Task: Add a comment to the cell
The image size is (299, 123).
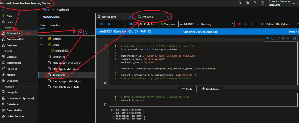Action: (278, 38)
